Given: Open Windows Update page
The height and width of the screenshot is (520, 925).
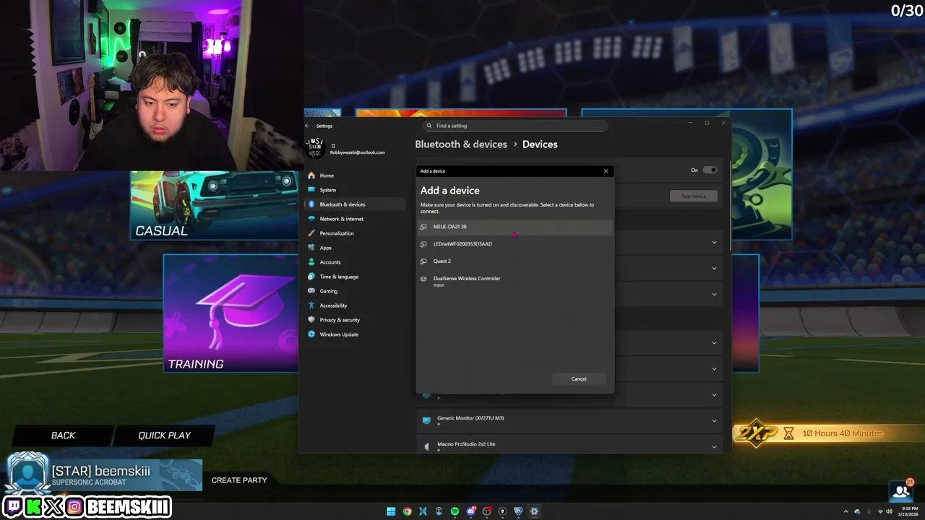Looking at the screenshot, I should pos(355,334).
